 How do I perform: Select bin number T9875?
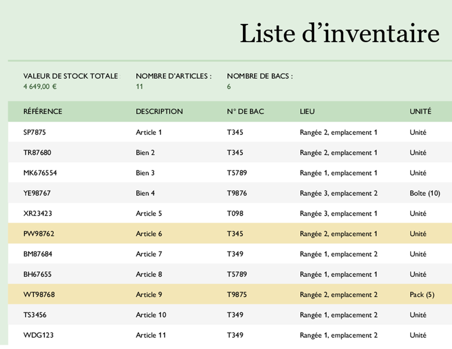(237, 294)
